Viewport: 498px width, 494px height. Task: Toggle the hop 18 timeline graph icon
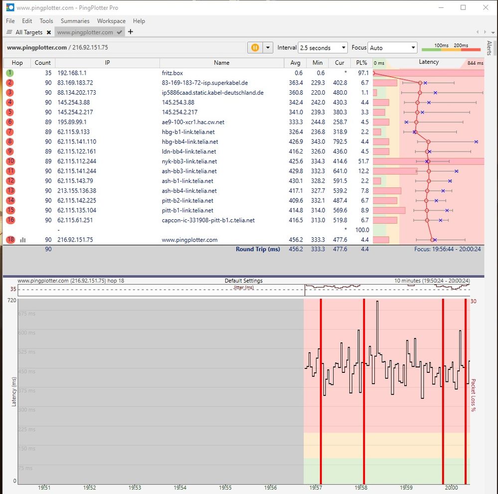(22, 240)
